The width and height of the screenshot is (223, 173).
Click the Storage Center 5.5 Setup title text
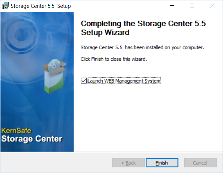pos(41,6)
